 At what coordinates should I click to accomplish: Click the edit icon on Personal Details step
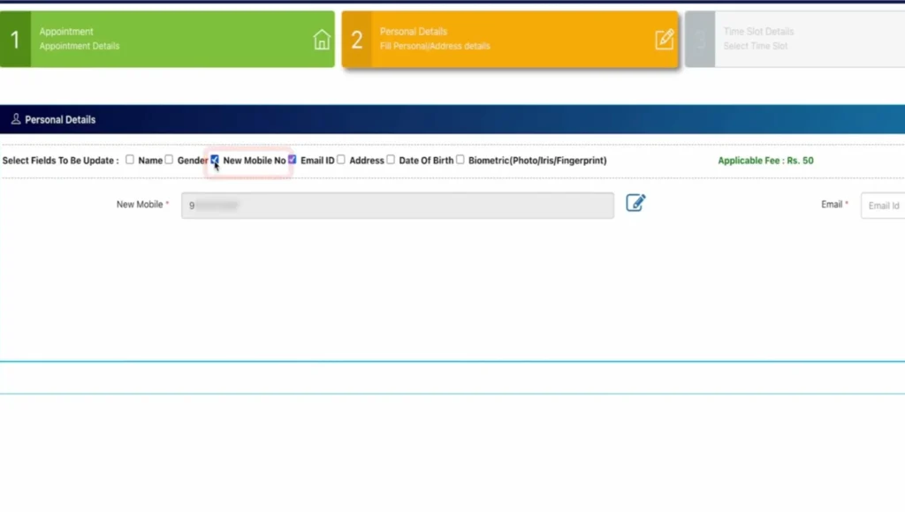tap(664, 40)
